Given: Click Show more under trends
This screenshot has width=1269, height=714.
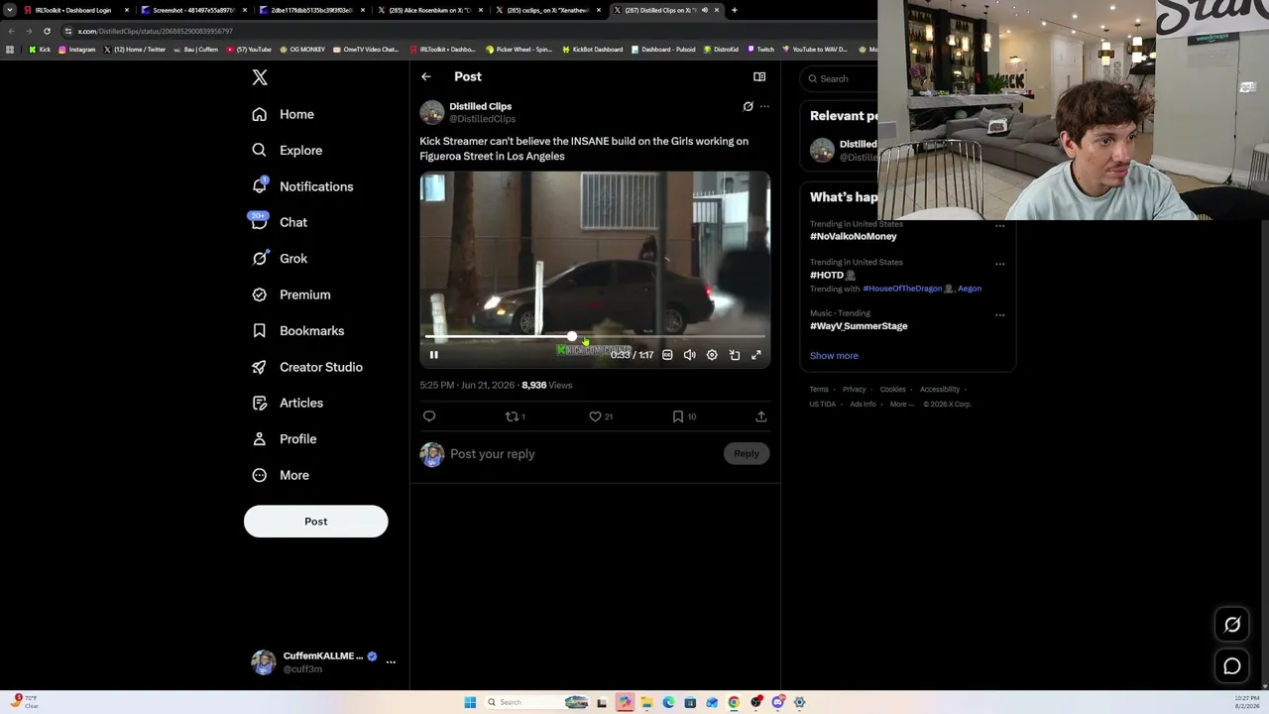Looking at the screenshot, I should 834,356.
